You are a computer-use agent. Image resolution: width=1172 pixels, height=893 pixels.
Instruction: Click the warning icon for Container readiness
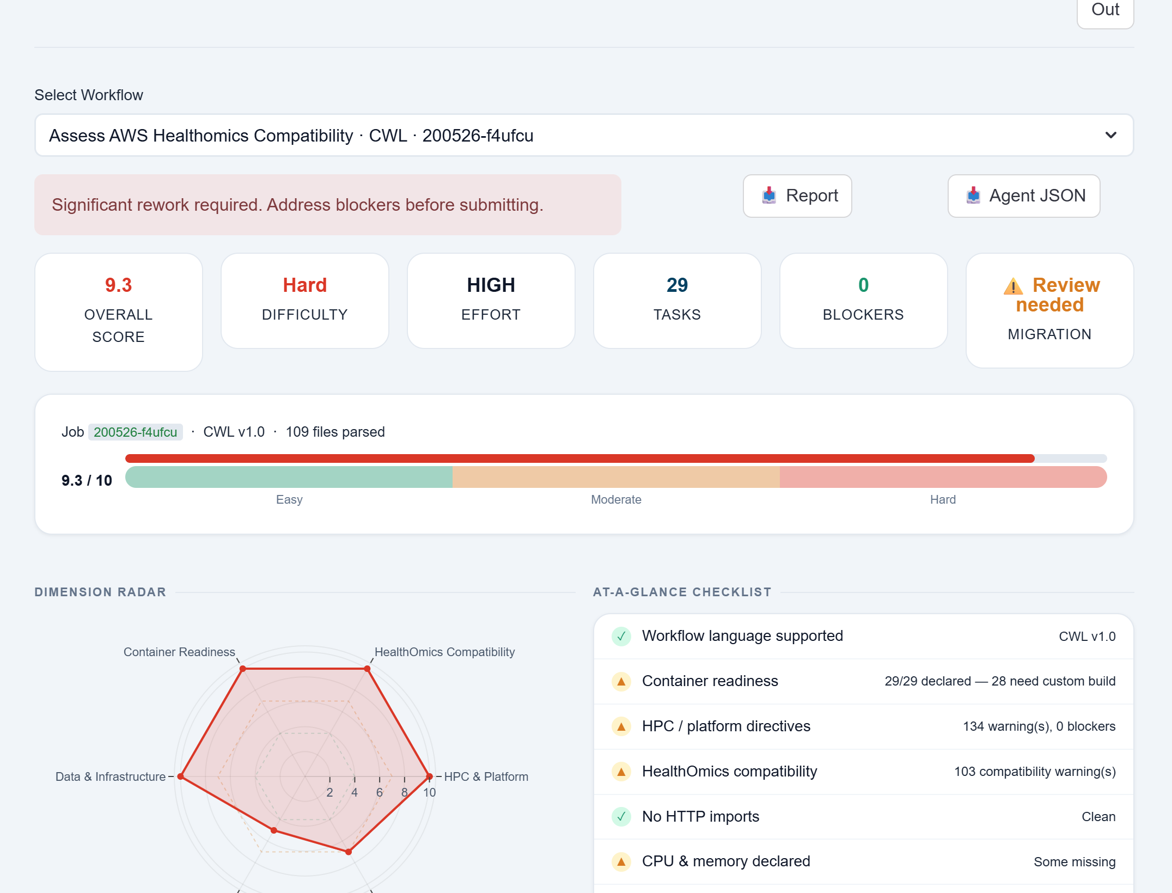point(621,681)
